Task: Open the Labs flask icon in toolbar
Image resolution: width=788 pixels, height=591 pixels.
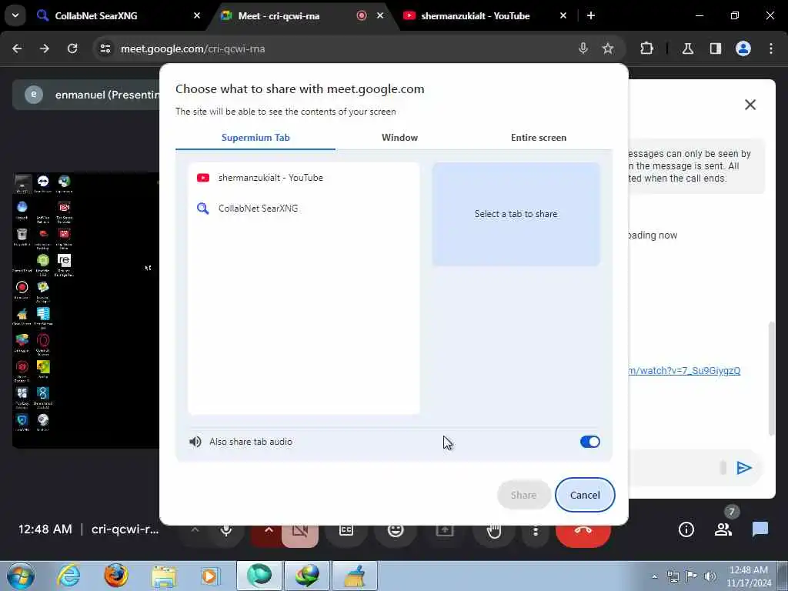Action: click(x=687, y=48)
